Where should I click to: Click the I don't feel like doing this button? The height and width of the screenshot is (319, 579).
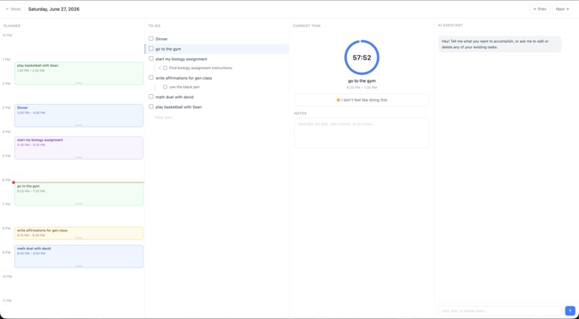tap(361, 100)
